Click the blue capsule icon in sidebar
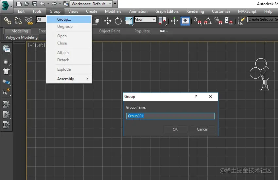The width and height of the screenshot is (278, 180). (x=6, y=82)
